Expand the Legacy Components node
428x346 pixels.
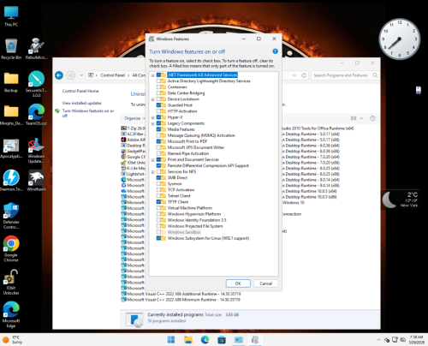152,123
